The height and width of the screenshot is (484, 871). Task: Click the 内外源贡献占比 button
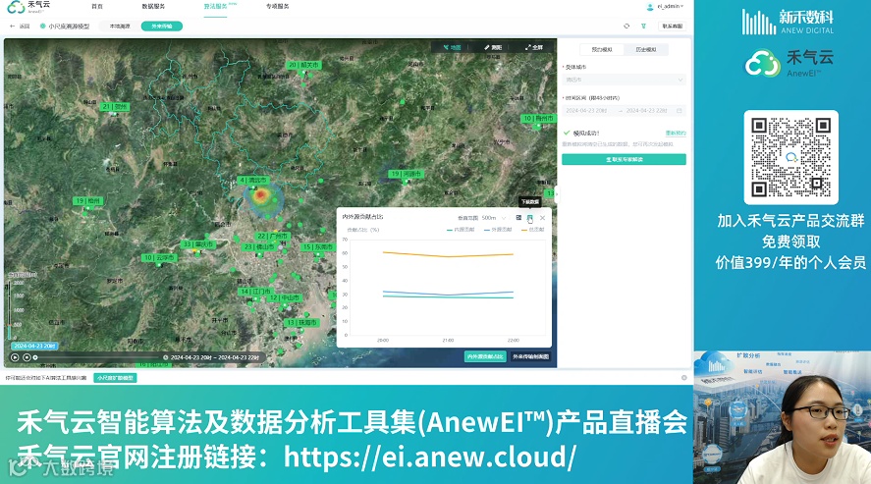(x=485, y=356)
